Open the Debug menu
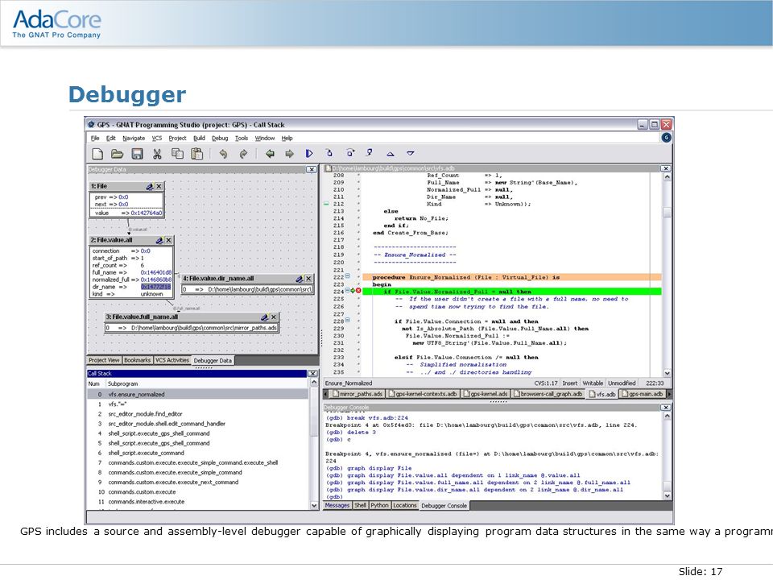 (x=220, y=138)
